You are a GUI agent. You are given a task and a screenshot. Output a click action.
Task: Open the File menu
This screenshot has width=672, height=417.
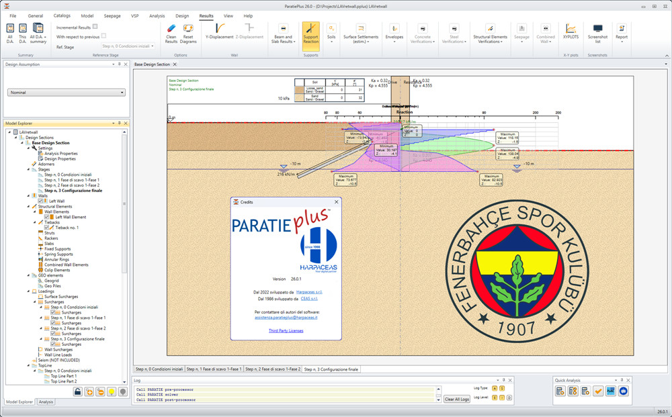pyautogui.click(x=13, y=16)
